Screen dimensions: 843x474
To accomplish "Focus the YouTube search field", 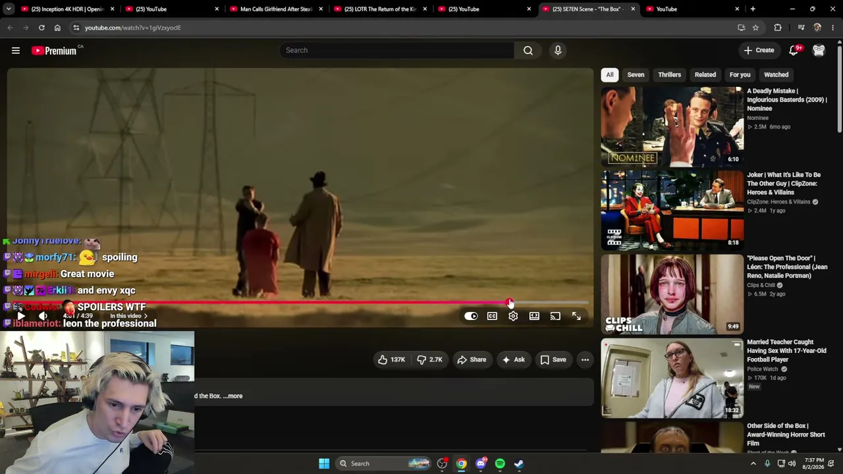I will [x=396, y=50].
